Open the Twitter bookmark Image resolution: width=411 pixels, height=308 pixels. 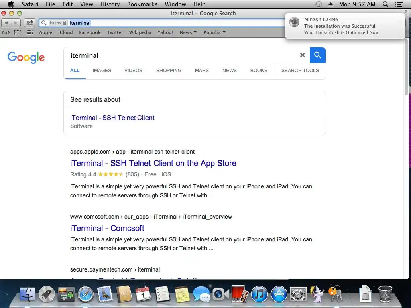pyautogui.click(x=115, y=32)
